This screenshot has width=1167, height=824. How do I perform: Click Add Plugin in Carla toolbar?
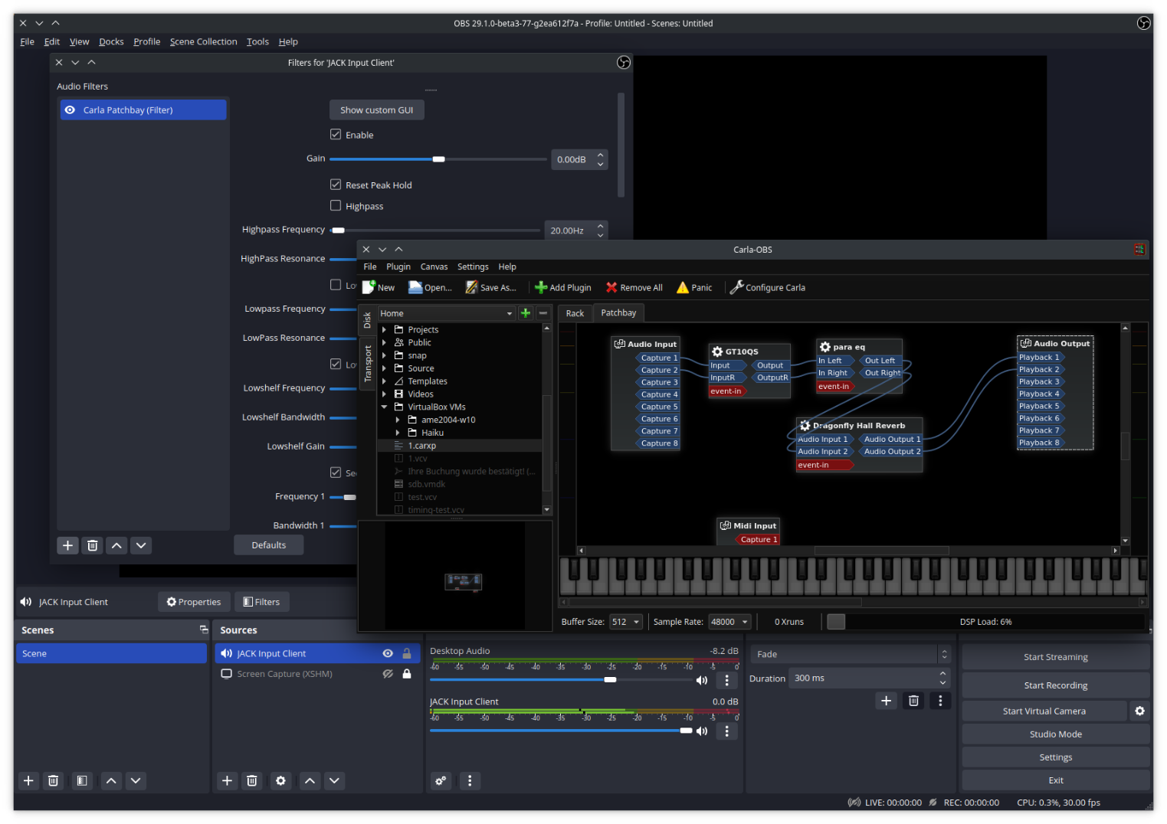(x=563, y=287)
